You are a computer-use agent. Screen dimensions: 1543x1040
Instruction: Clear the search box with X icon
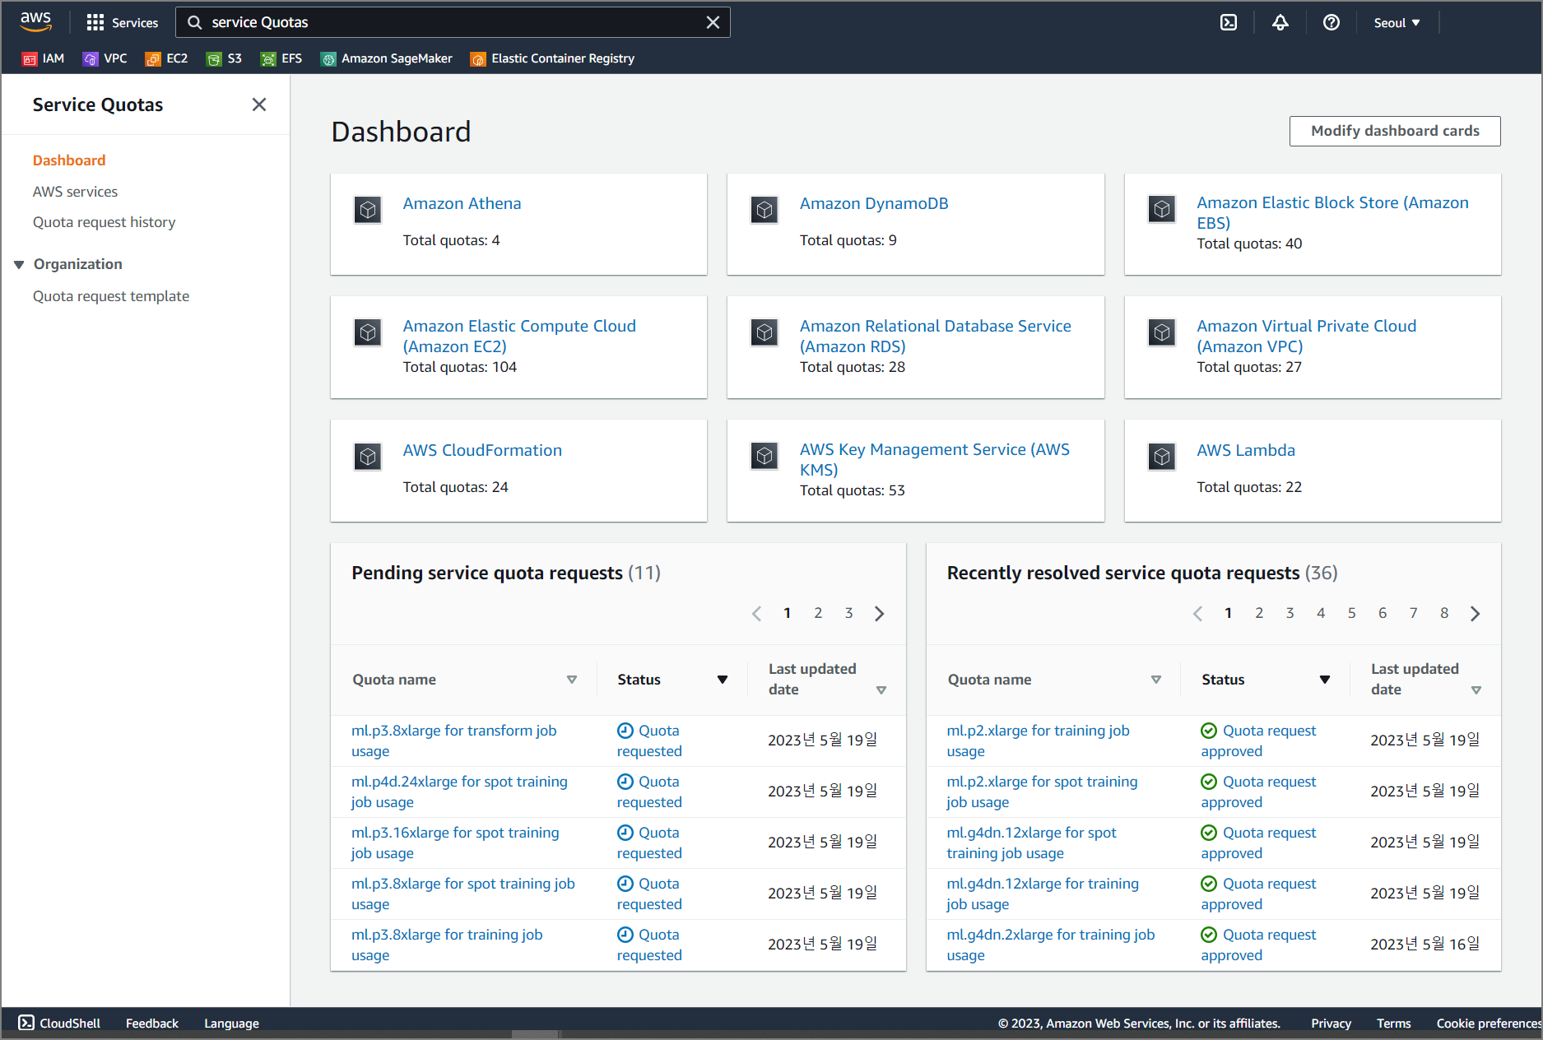pos(713,22)
